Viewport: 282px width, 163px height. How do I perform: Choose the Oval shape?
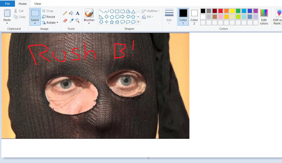(x=112, y=11)
